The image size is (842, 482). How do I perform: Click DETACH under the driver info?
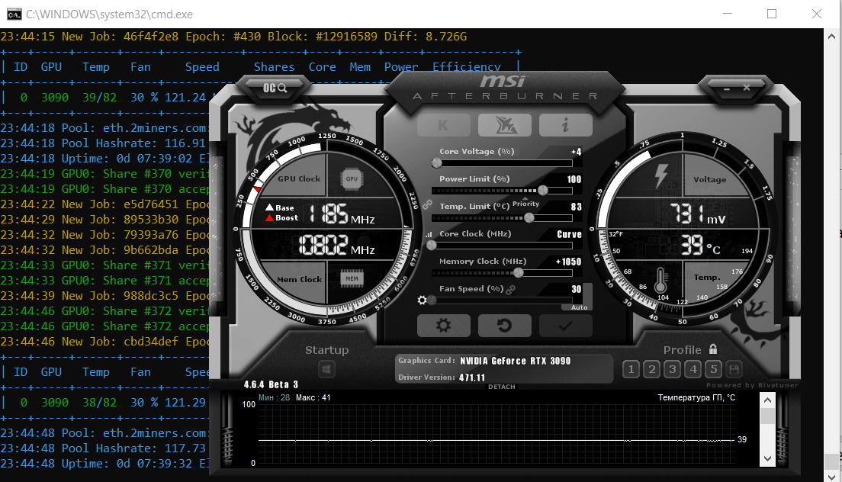(x=502, y=387)
